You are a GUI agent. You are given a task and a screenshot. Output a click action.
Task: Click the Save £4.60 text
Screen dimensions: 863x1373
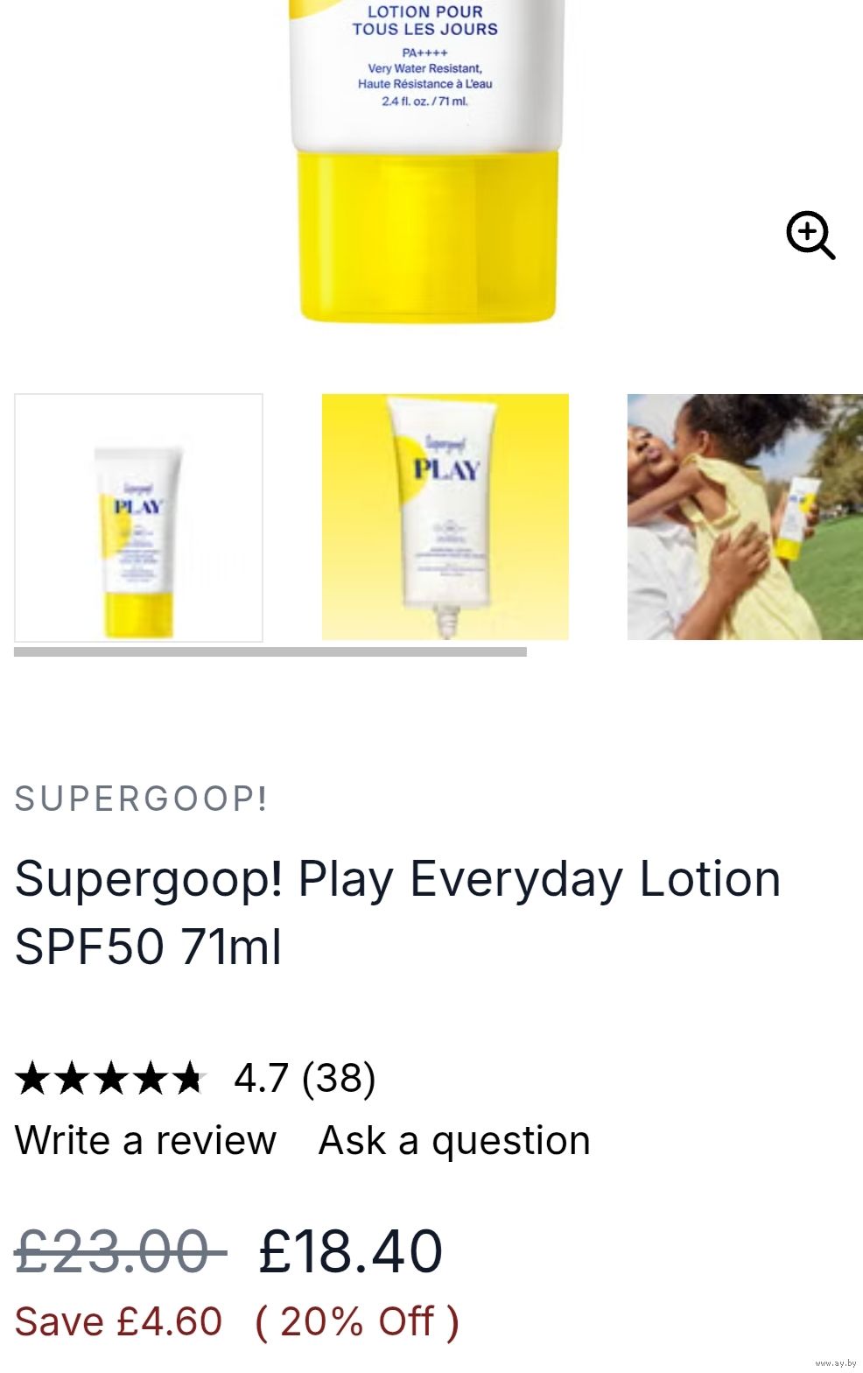[x=118, y=1321]
